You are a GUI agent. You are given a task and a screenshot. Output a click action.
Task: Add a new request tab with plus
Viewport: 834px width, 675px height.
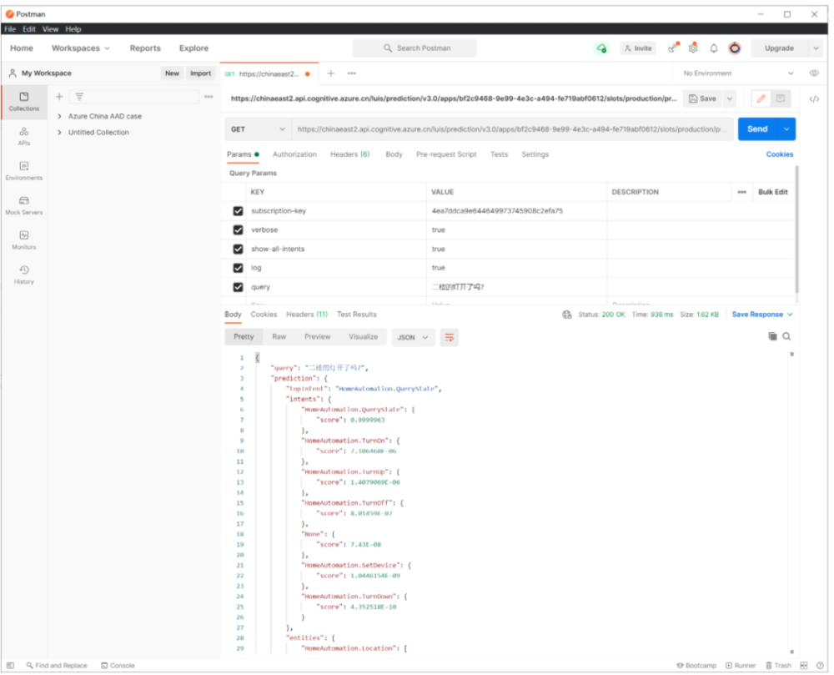click(331, 73)
